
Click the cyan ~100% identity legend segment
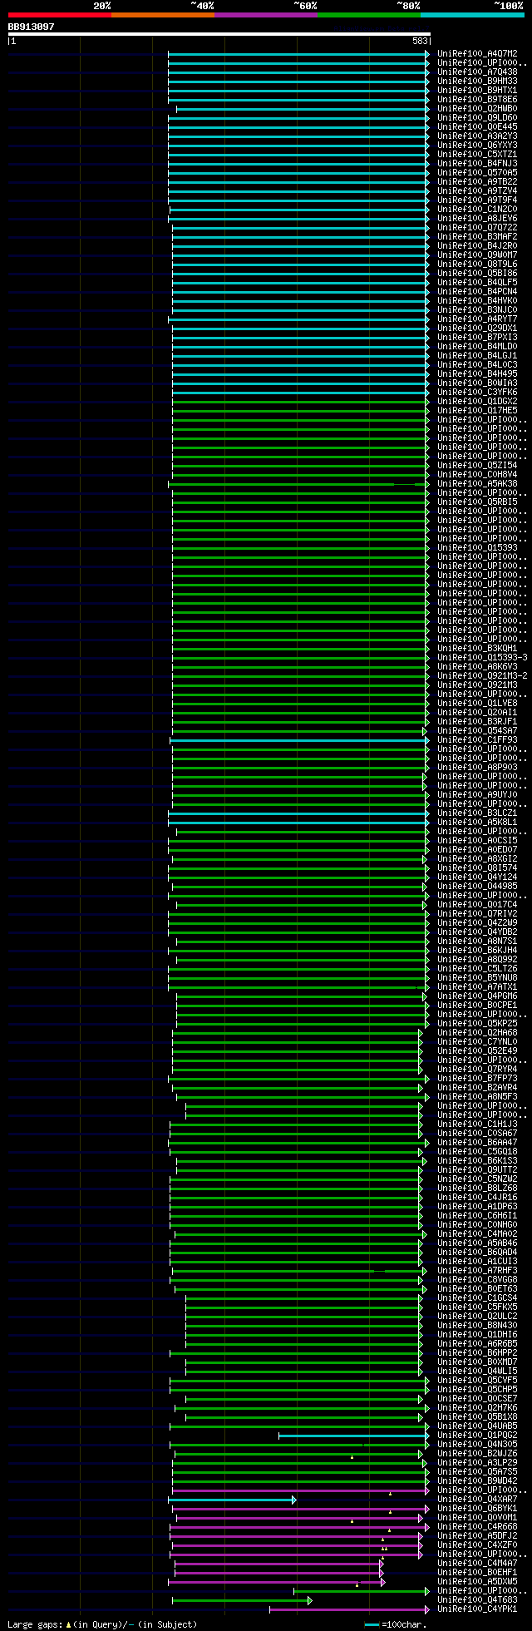(472, 15)
